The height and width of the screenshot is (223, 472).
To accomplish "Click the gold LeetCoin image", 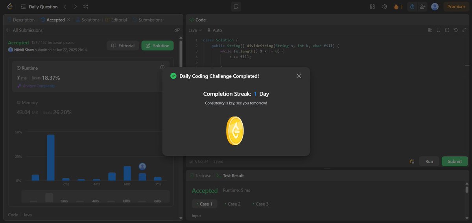I will 235,131.
